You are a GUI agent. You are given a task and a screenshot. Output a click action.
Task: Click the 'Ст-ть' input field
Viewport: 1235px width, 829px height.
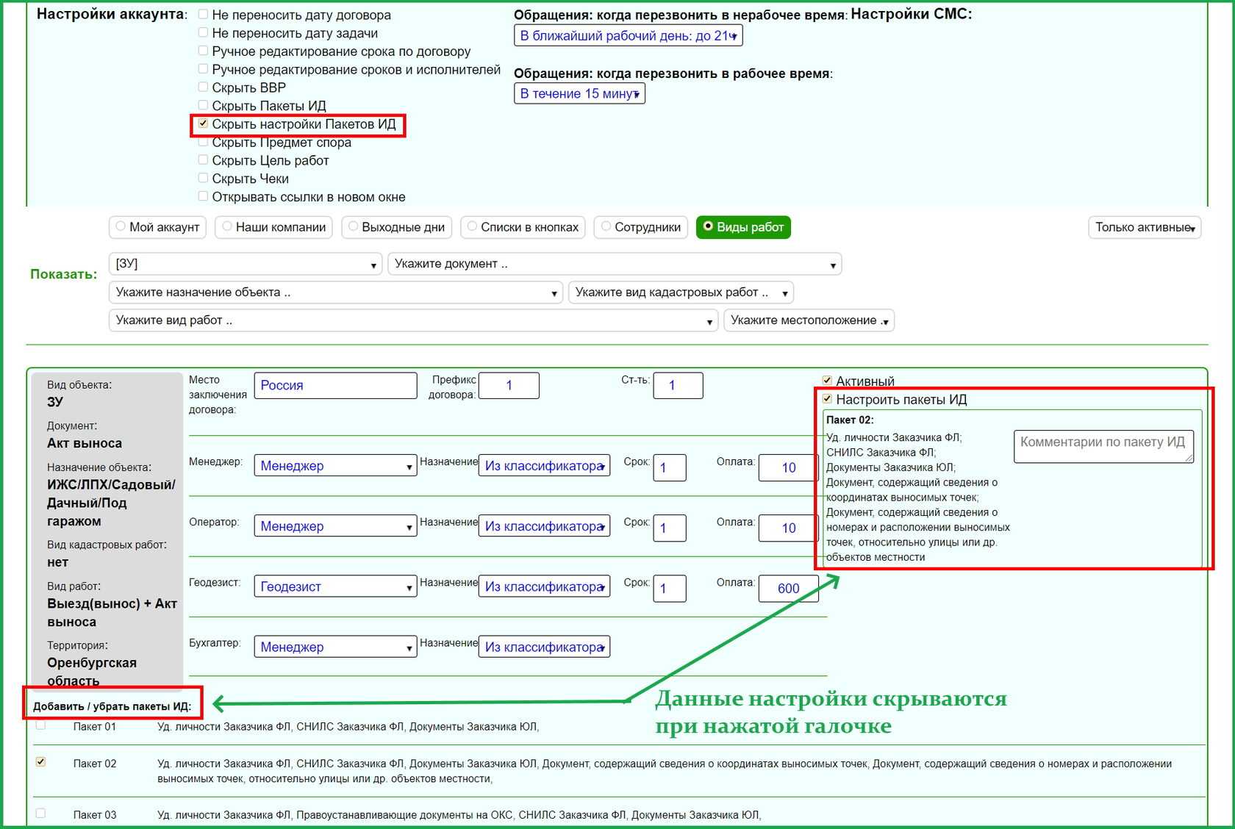[678, 386]
